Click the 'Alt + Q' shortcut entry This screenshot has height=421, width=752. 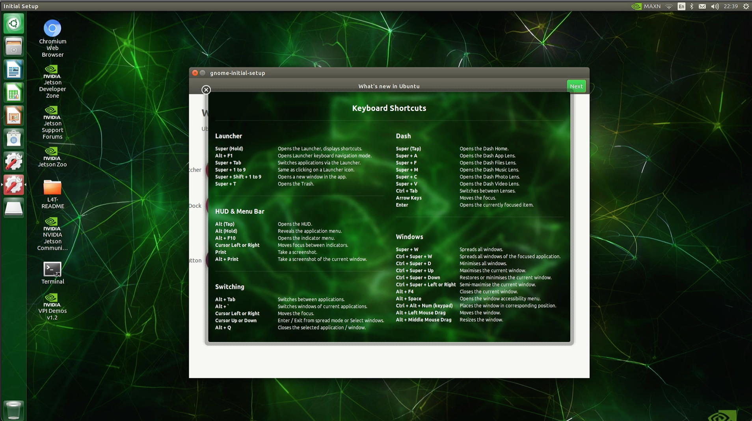[223, 328]
